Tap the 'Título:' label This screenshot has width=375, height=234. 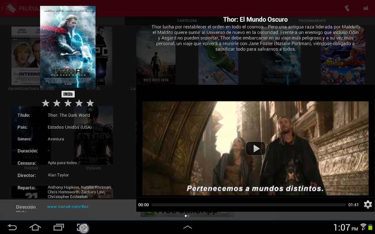[x=24, y=115]
